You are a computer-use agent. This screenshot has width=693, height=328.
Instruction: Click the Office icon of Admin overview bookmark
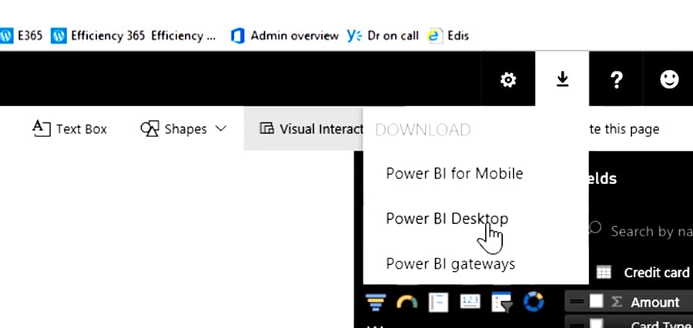238,36
